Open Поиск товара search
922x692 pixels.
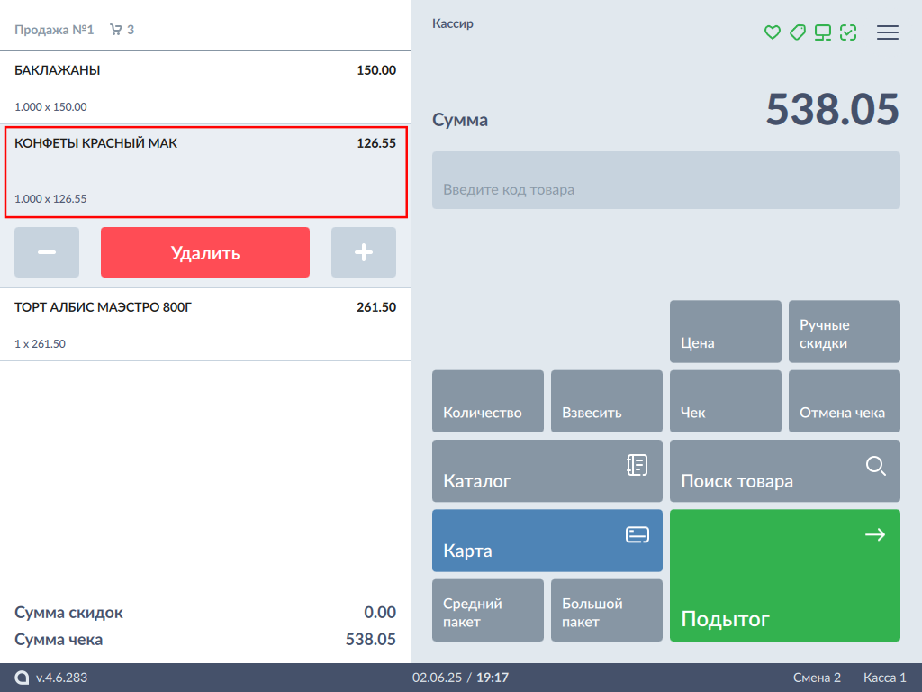[x=785, y=470]
